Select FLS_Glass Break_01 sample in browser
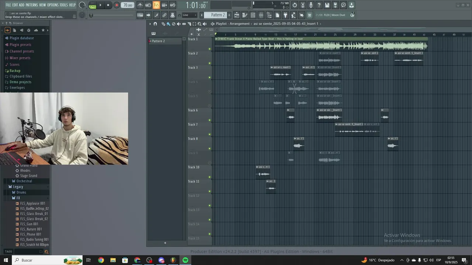Image resolution: width=472 pixels, height=265 pixels. pos(34,213)
